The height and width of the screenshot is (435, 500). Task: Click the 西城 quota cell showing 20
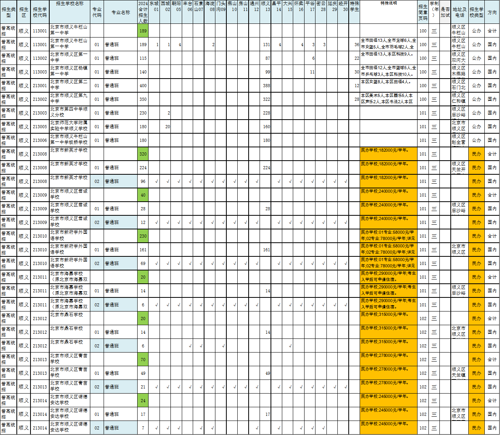[167, 127]
